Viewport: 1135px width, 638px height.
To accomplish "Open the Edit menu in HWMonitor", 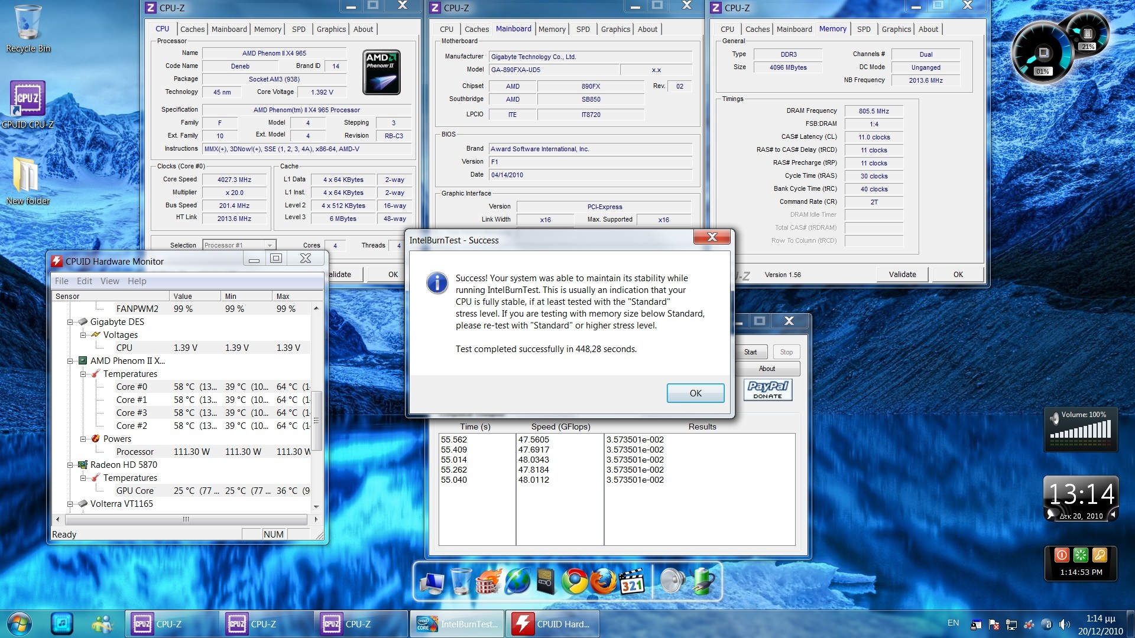I will pyautogui.click(x=85, y=281).
